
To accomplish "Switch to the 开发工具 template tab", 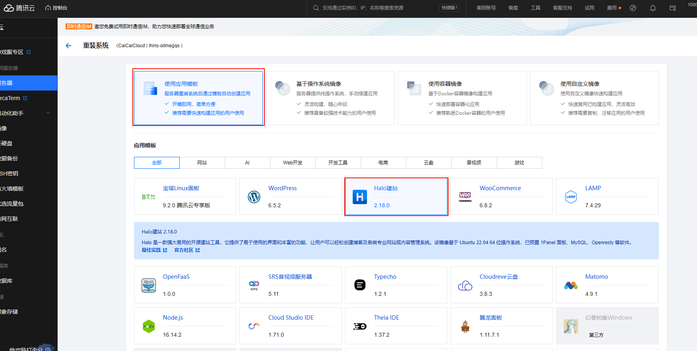I will pyautogui.click(x=338, y=163).
